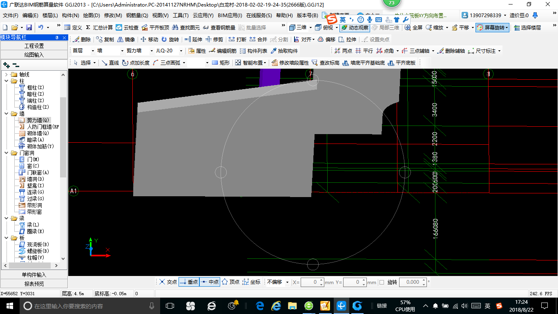Image resolution: width=558 pixels, height=314 pixels.
Task: Open Windows Start menu
Action: click(x=10, y=305)
